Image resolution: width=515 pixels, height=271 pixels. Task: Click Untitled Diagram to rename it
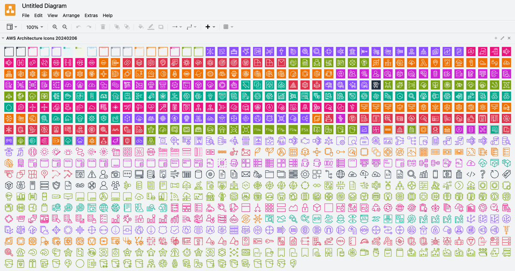tap(44, 6)
